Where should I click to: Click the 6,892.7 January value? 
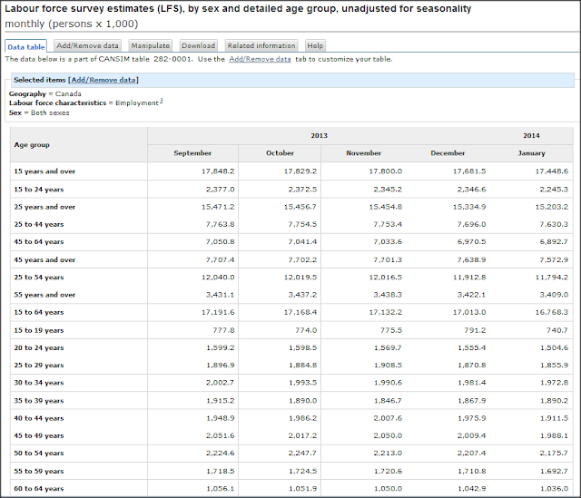[x=554, y=242]
